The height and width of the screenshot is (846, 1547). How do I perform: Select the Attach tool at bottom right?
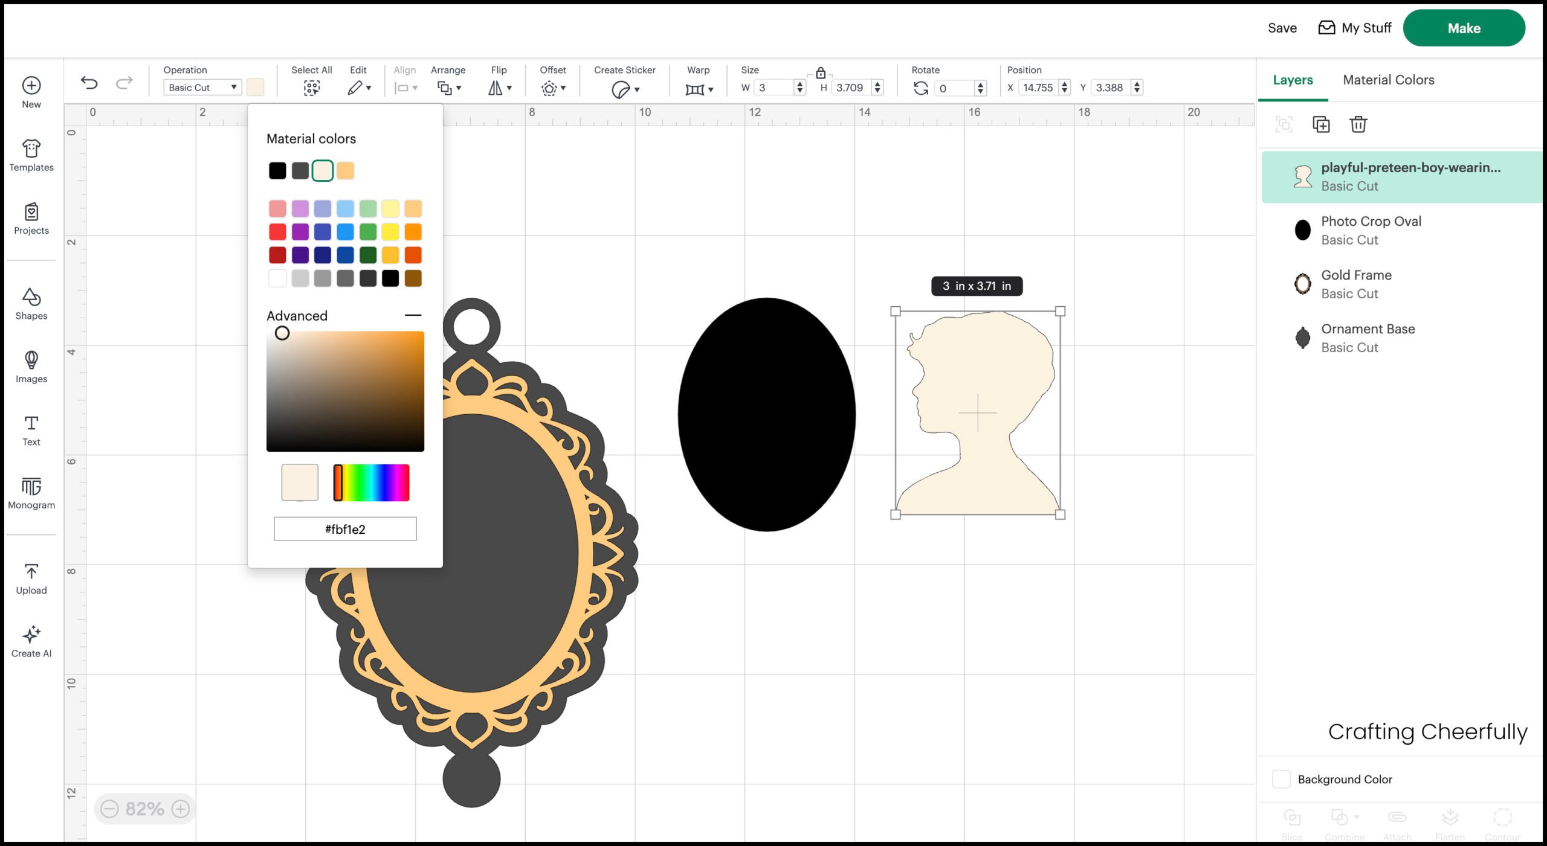coord(1397,819)
